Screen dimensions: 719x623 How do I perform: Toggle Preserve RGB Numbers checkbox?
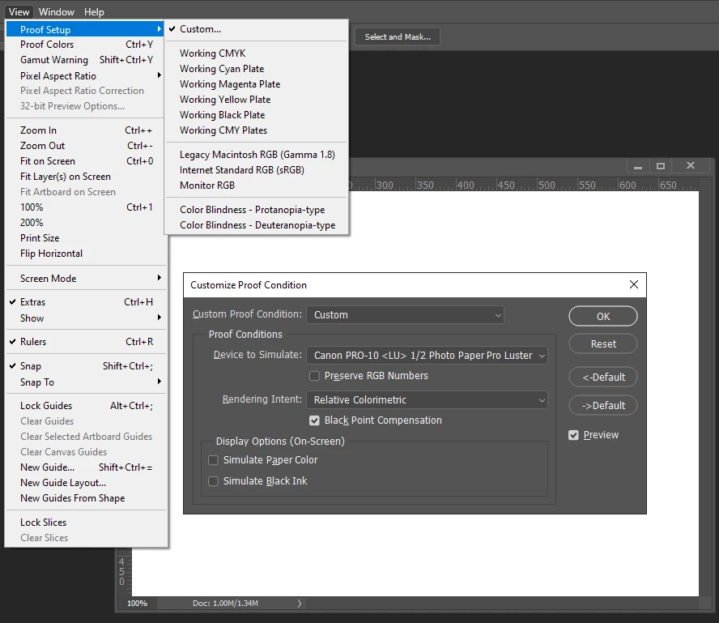(314, 376)
